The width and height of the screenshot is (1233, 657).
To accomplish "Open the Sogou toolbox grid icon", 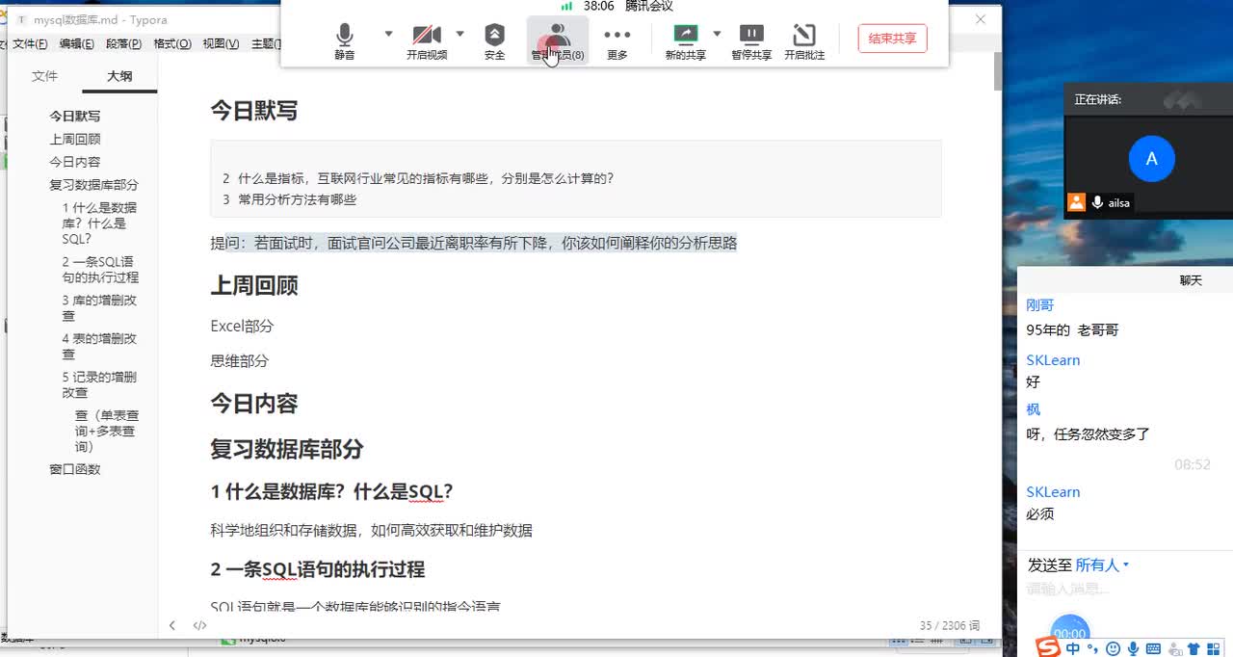I will pyautogui.click(x=1215, y=648).
